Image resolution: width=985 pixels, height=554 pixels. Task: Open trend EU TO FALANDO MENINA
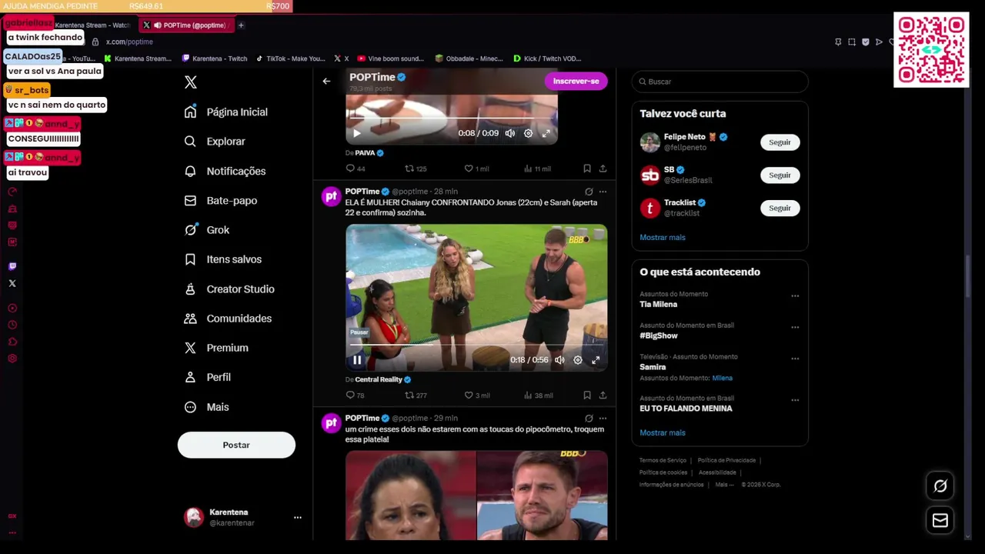686,409
